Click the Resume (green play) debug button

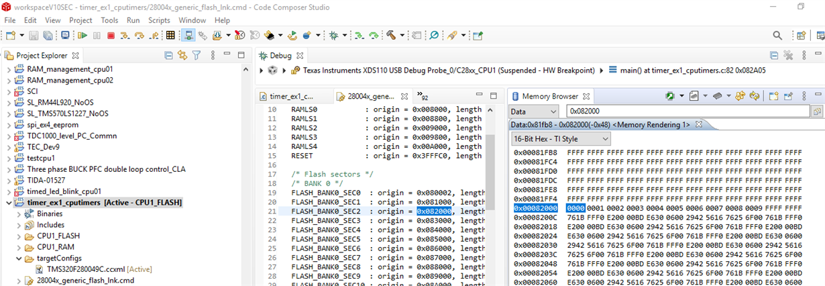click(82, 35)
